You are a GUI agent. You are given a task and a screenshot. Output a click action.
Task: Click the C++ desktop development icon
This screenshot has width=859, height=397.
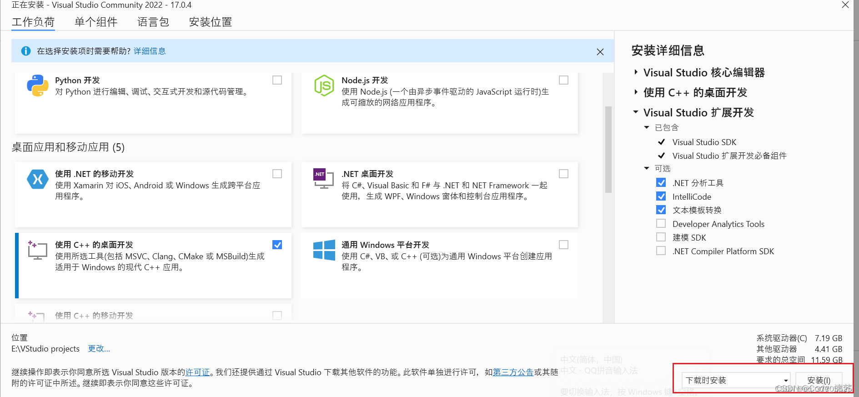coord(37,250)
